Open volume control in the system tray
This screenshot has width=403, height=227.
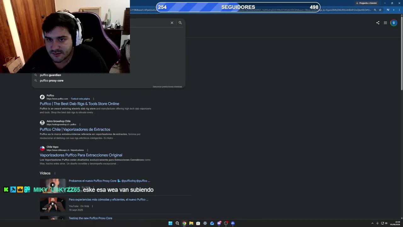pos(386,223)
